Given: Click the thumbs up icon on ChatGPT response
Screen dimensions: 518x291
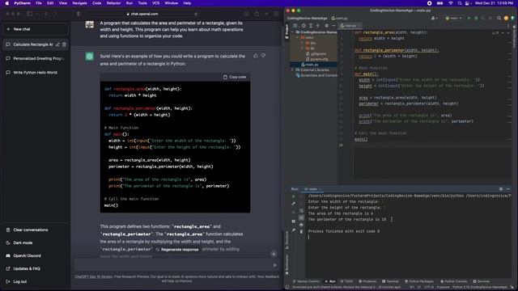Looking at the screenshot, I should [256, 56].
